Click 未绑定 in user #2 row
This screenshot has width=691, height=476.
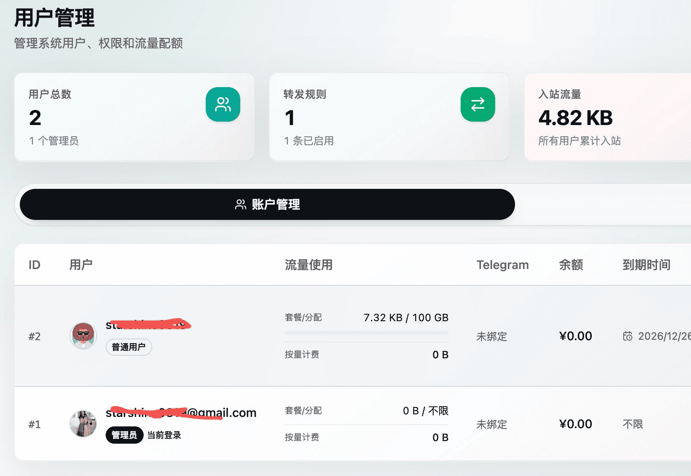[492, 336]
